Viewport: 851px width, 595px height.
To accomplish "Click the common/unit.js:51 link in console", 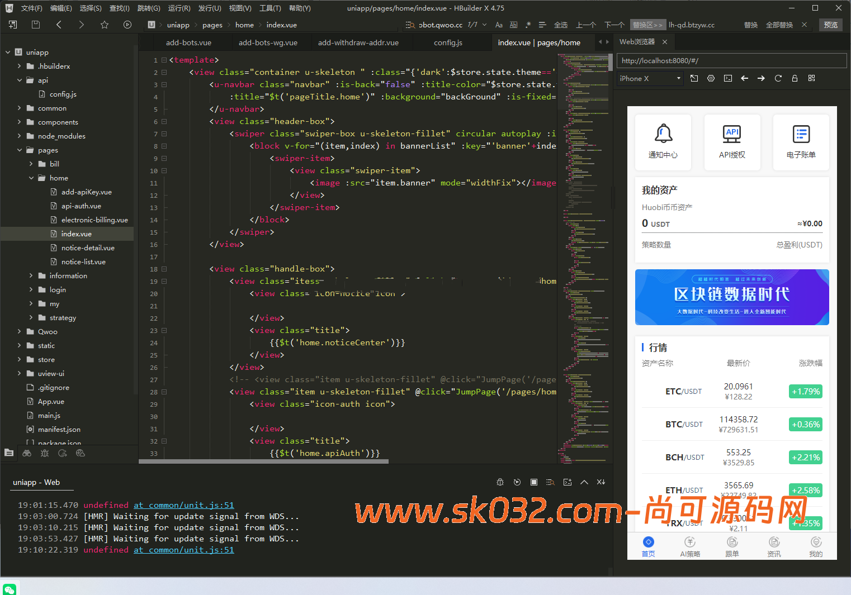I will (x=183, y=505).
